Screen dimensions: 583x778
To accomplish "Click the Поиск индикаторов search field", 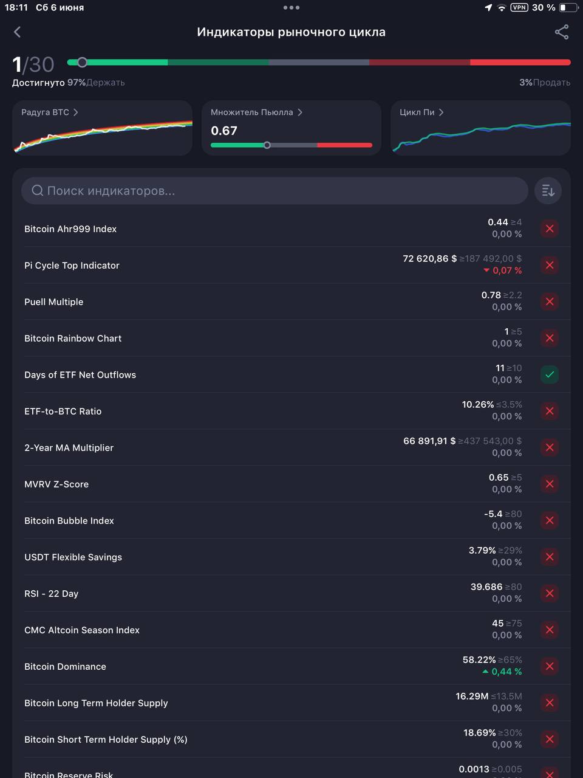I will click(274, 191).
